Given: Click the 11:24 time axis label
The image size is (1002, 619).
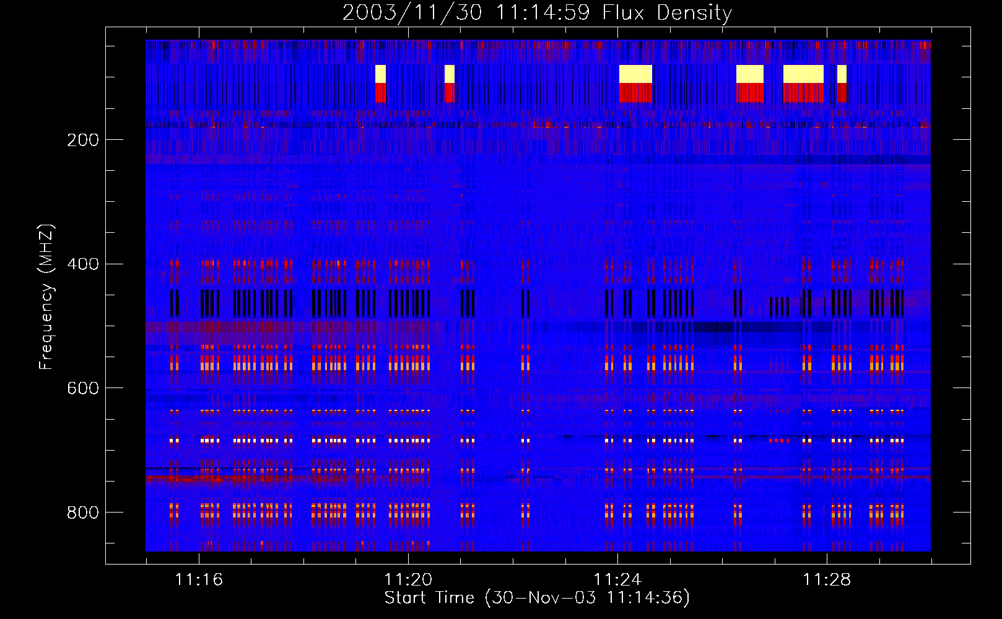Looking at the screenshot, I should coord(617,580).
